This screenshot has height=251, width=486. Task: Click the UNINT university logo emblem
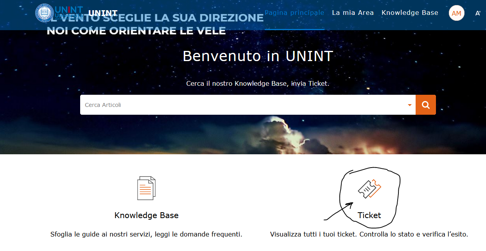[x=44, y=13]
